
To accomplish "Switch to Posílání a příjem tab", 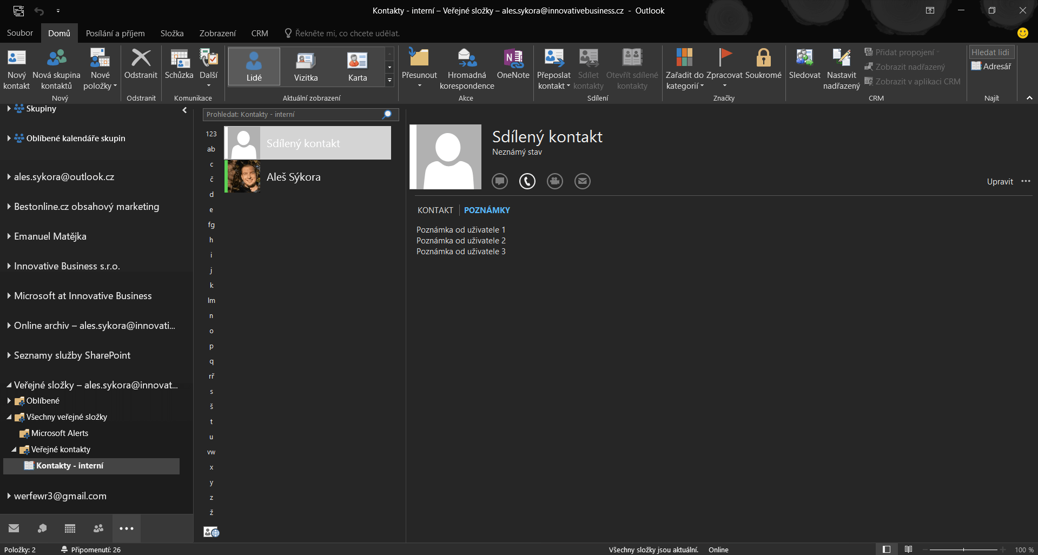I will (115, 33).
